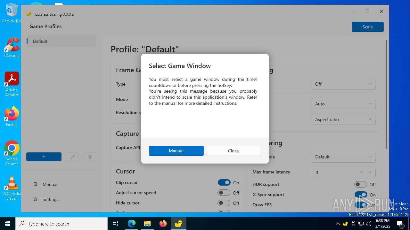Toggle the HDR support switch
This screenshot has height=230, width=410.
361,184
